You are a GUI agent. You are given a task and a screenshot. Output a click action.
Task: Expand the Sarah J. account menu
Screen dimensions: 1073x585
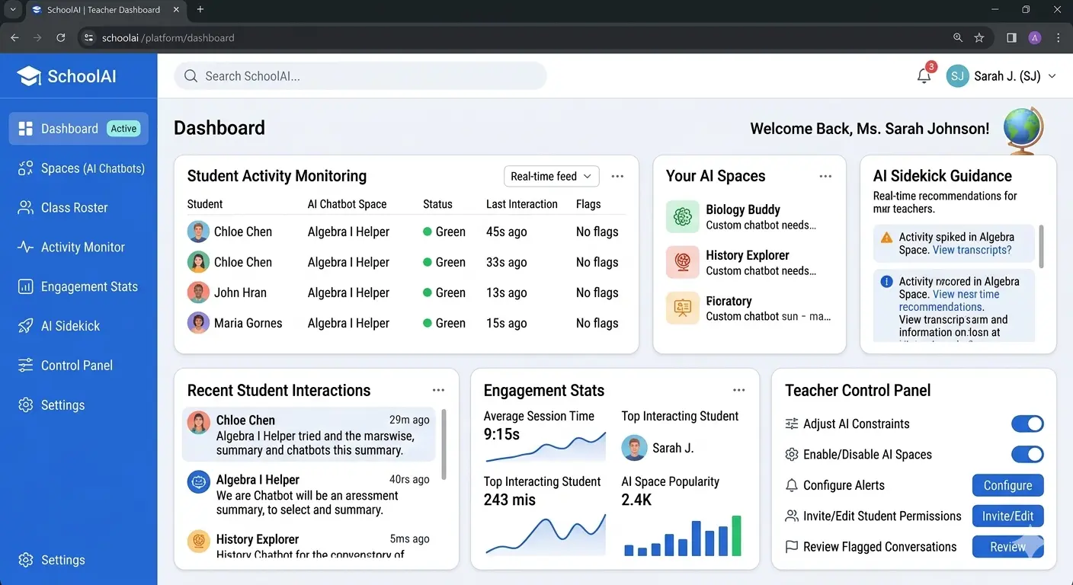coord(1002,75)
